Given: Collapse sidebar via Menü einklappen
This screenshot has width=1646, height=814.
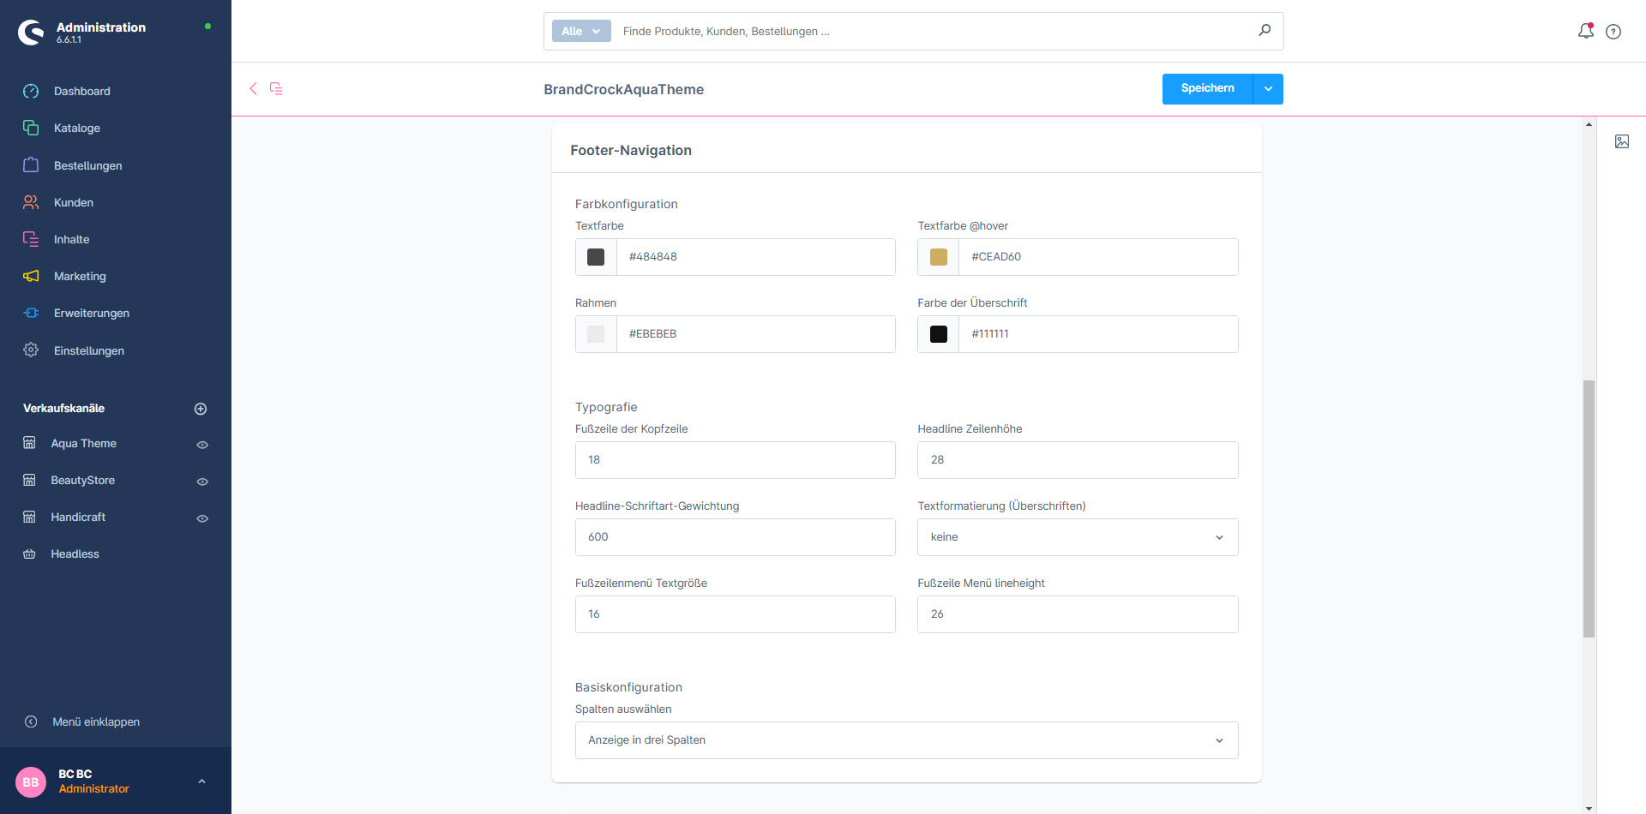Looking at the screenshot, I should [x=95, y=721].
